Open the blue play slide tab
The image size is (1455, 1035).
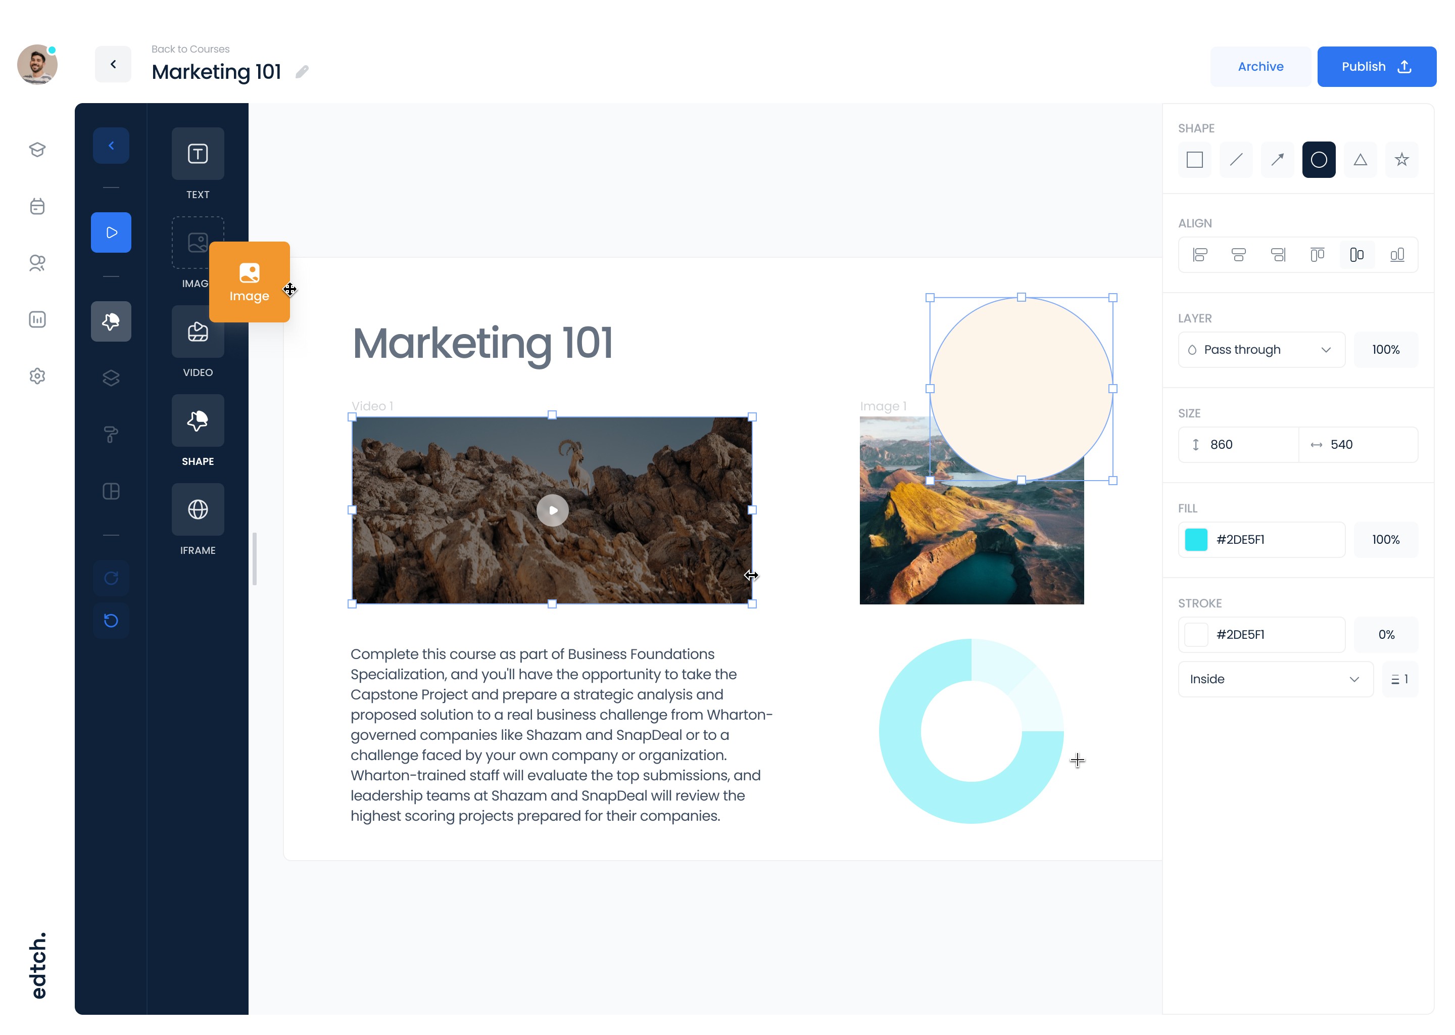[x=111, y=232]
